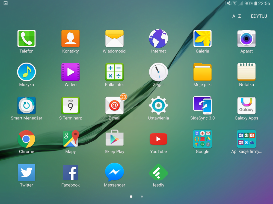
Task: Tap the battery 90% indicator
Action: [x=251, y=3]
